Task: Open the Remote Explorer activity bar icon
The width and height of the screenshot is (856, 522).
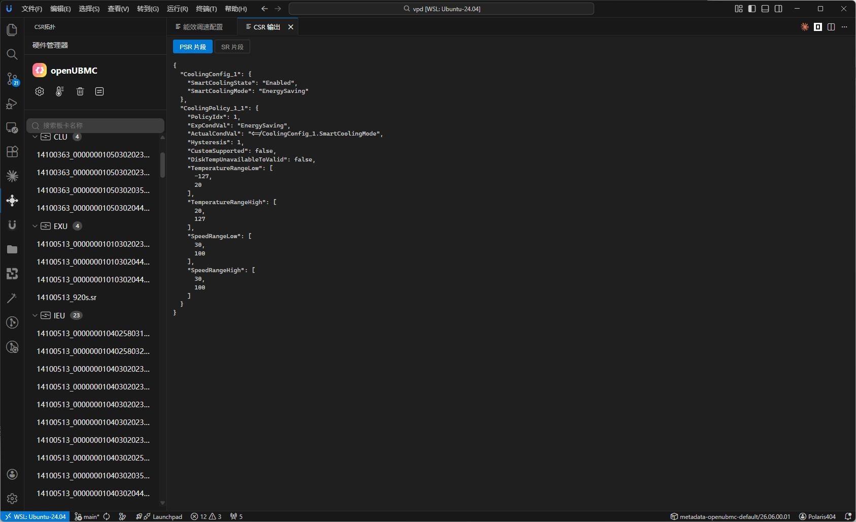Action: (12, 127)
